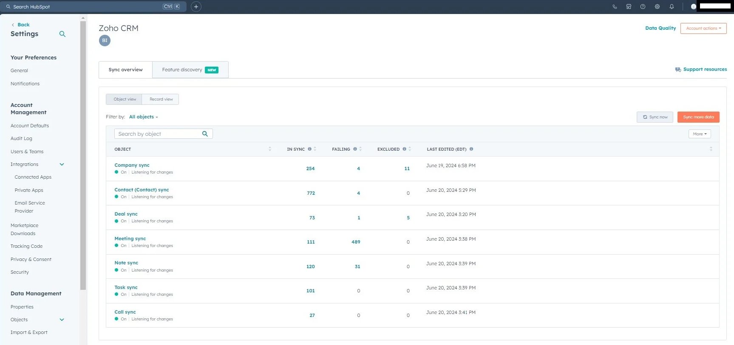The width and height of the screenshot is (734, 345).
Task: Open General preferences in sidebar
Action: point(19,71)
